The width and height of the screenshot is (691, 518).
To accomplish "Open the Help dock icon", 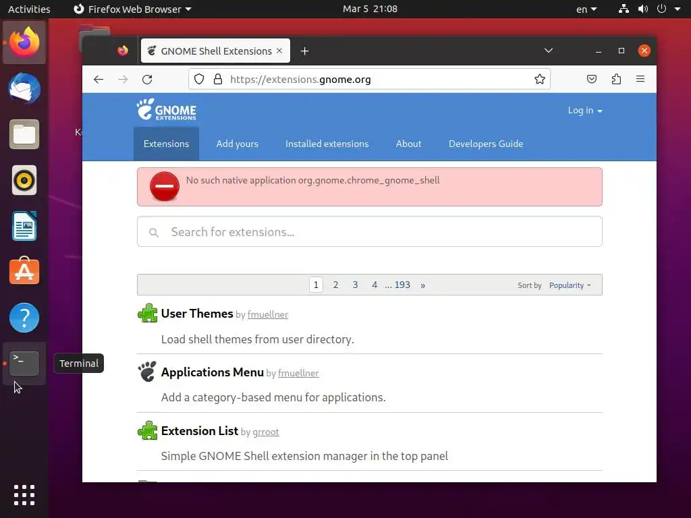I will (24, 318).
